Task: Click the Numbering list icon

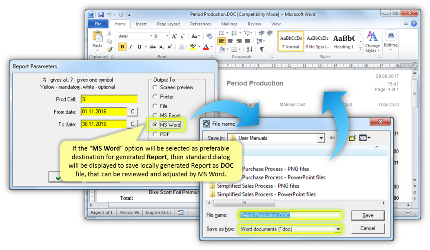Action: pyautogui.click(x=234, y=33)
